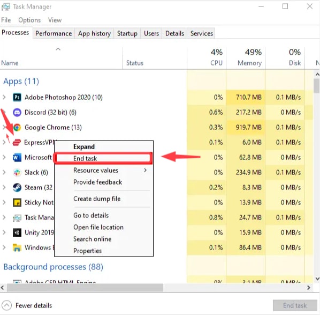Collapse view with Fewer details arrow icon
The height and width of the screenshot is (315, 320).
coord(6,305)
